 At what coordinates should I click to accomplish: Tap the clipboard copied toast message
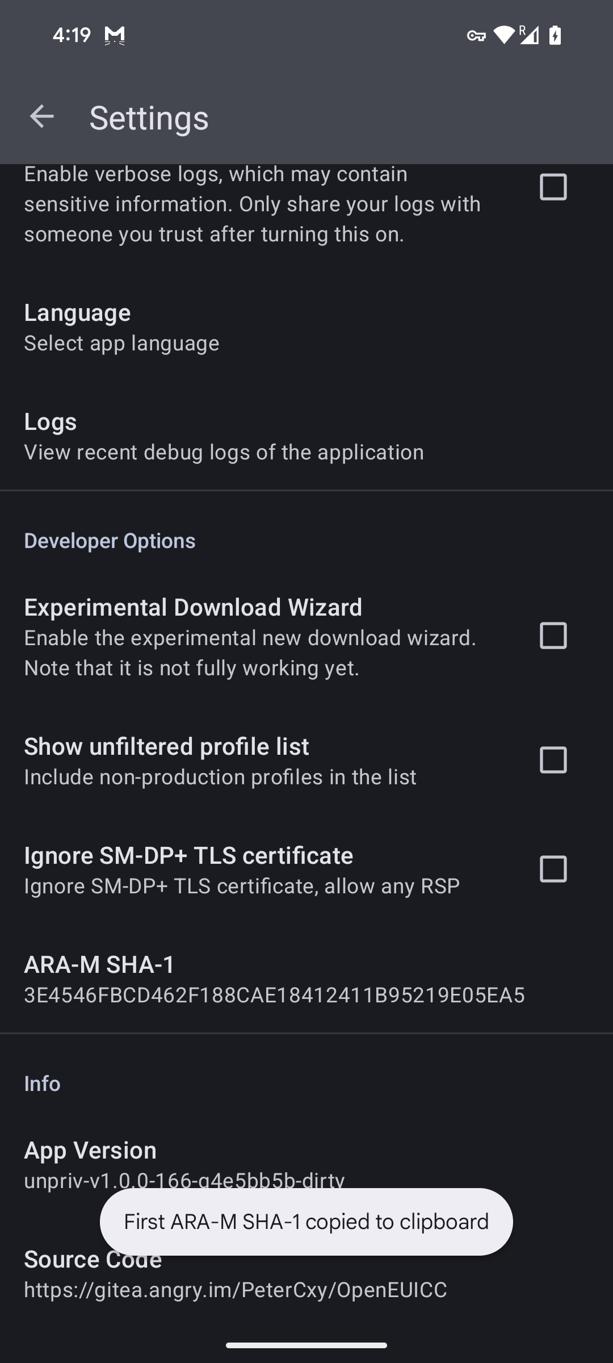[x=306, y=1222]
